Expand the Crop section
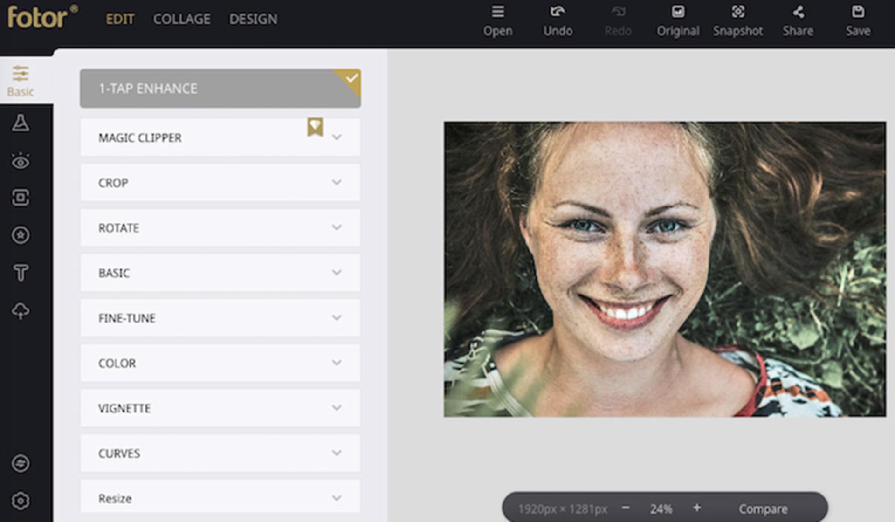 point(220,182)
